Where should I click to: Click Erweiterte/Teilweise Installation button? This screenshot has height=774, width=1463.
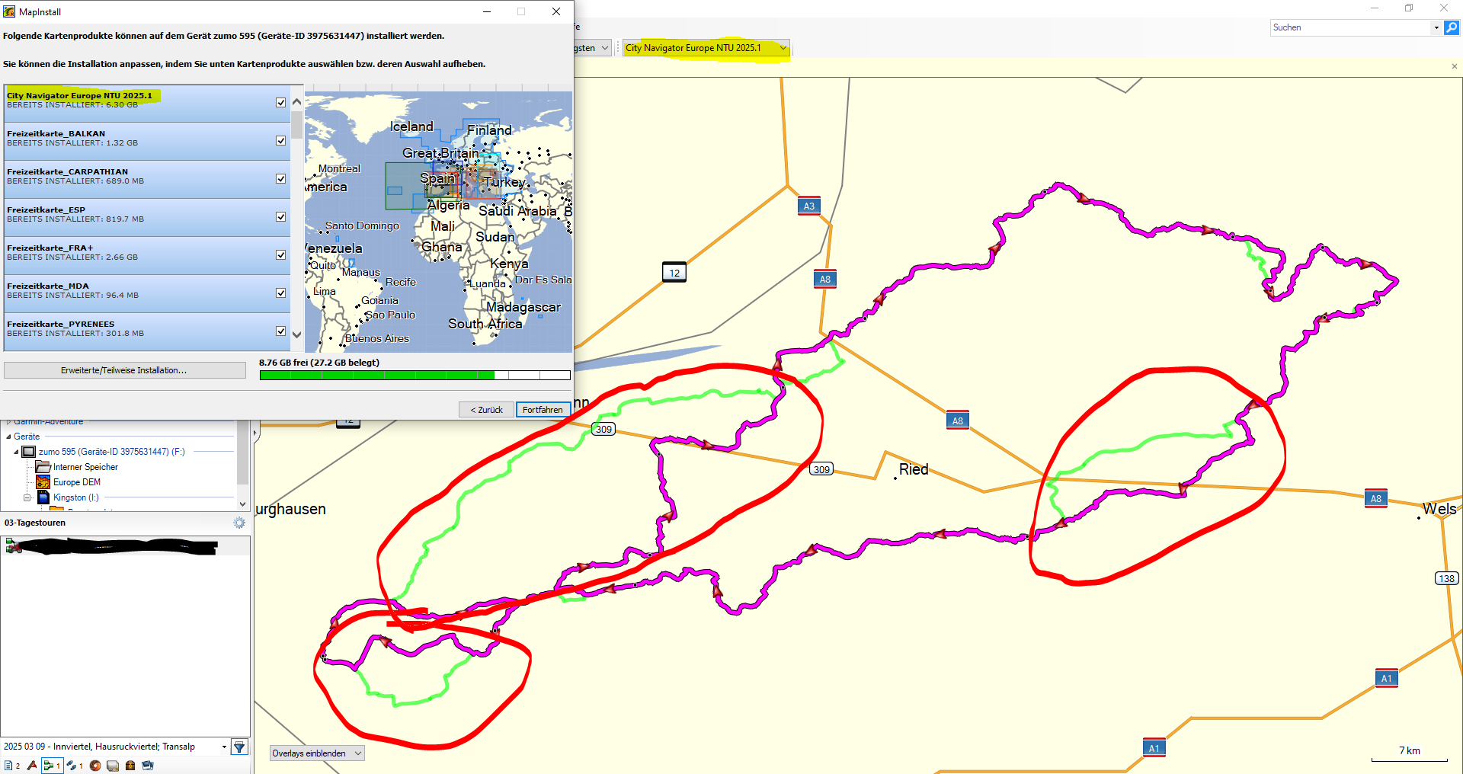point(124,370)
